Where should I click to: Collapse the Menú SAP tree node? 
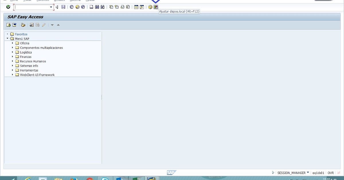click(7, 39)
